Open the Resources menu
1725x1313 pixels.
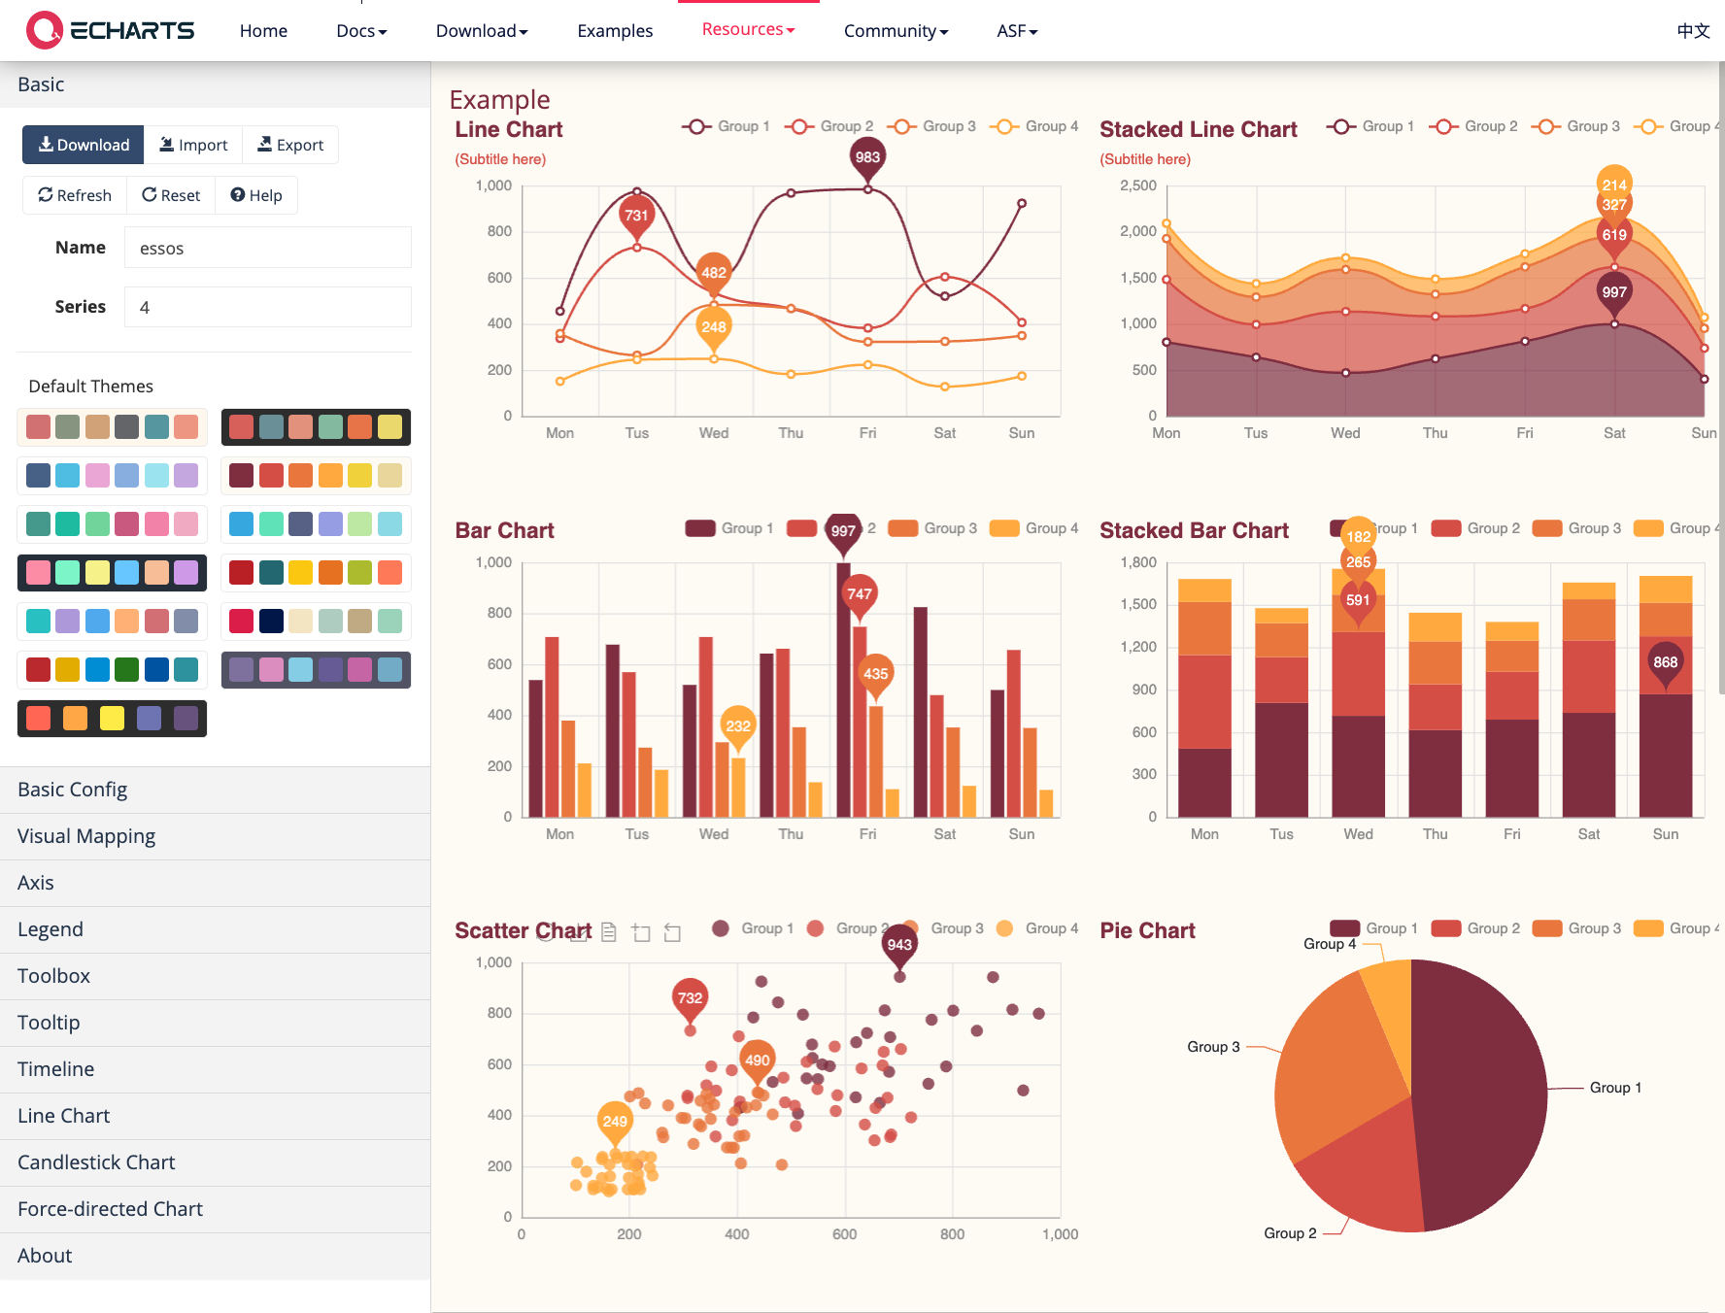click(747, 30)
